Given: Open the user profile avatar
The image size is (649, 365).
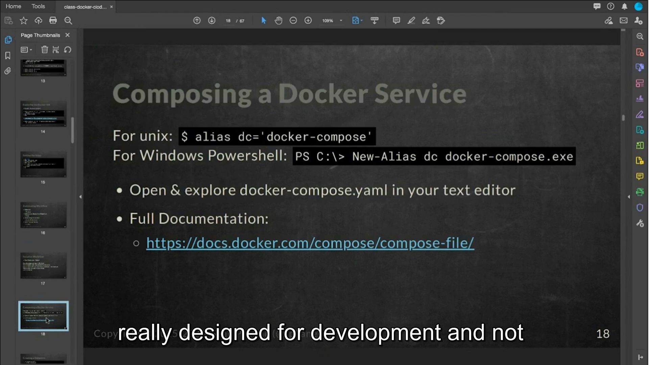Looking at the screenshot, I should pos(638,6).
